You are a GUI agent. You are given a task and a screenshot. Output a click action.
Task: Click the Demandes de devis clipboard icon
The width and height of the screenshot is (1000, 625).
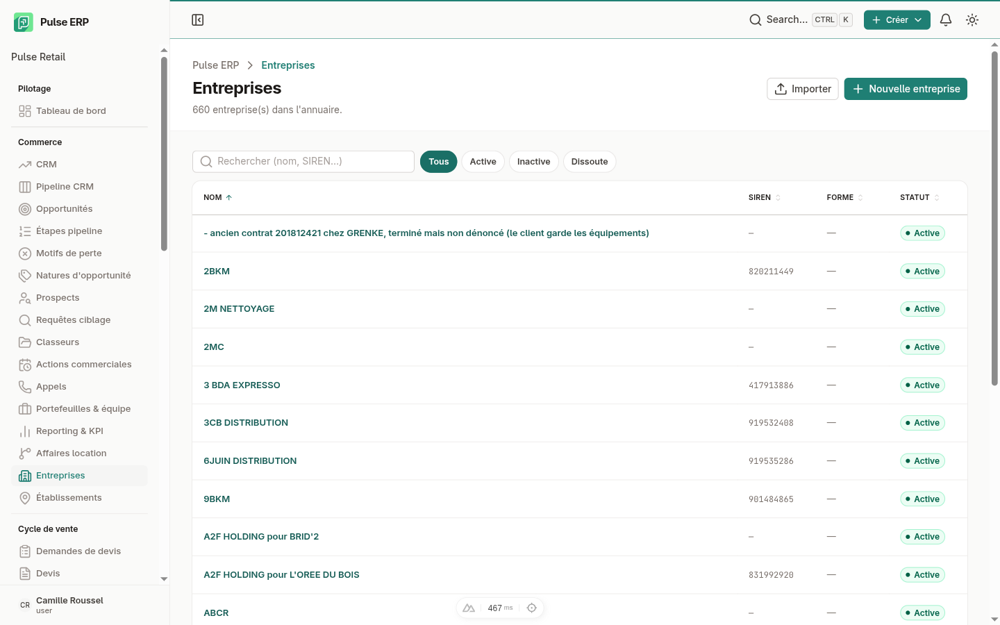[25, 551]
